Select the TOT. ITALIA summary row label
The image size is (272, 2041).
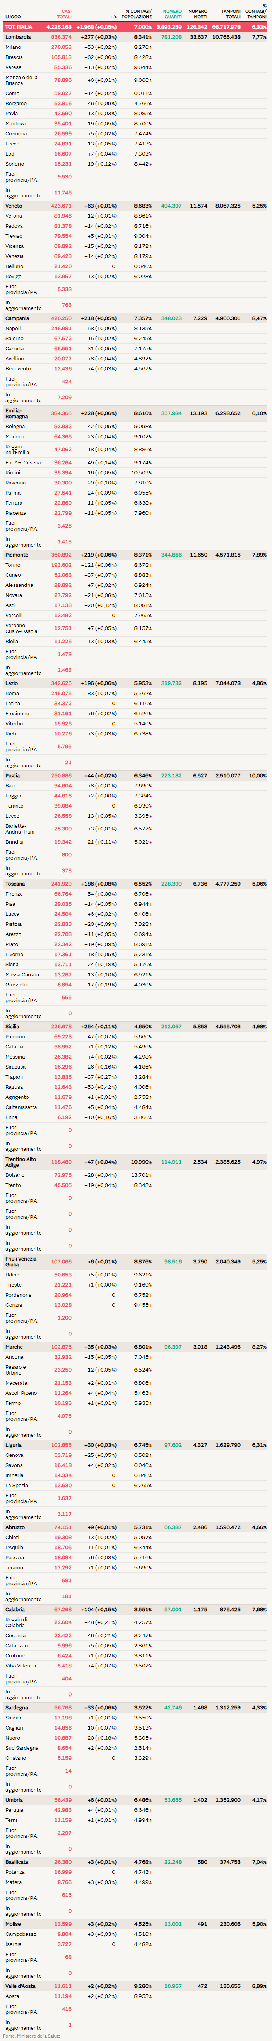19,27
